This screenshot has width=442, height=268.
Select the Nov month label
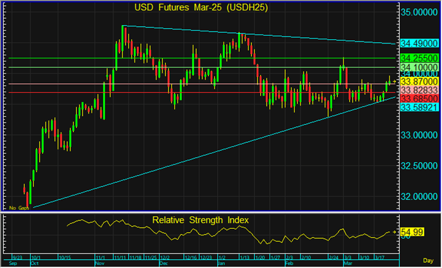point(99,263)
